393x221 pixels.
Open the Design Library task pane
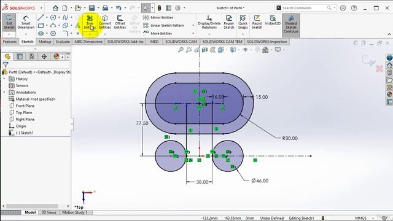click(x=389, y=72)
